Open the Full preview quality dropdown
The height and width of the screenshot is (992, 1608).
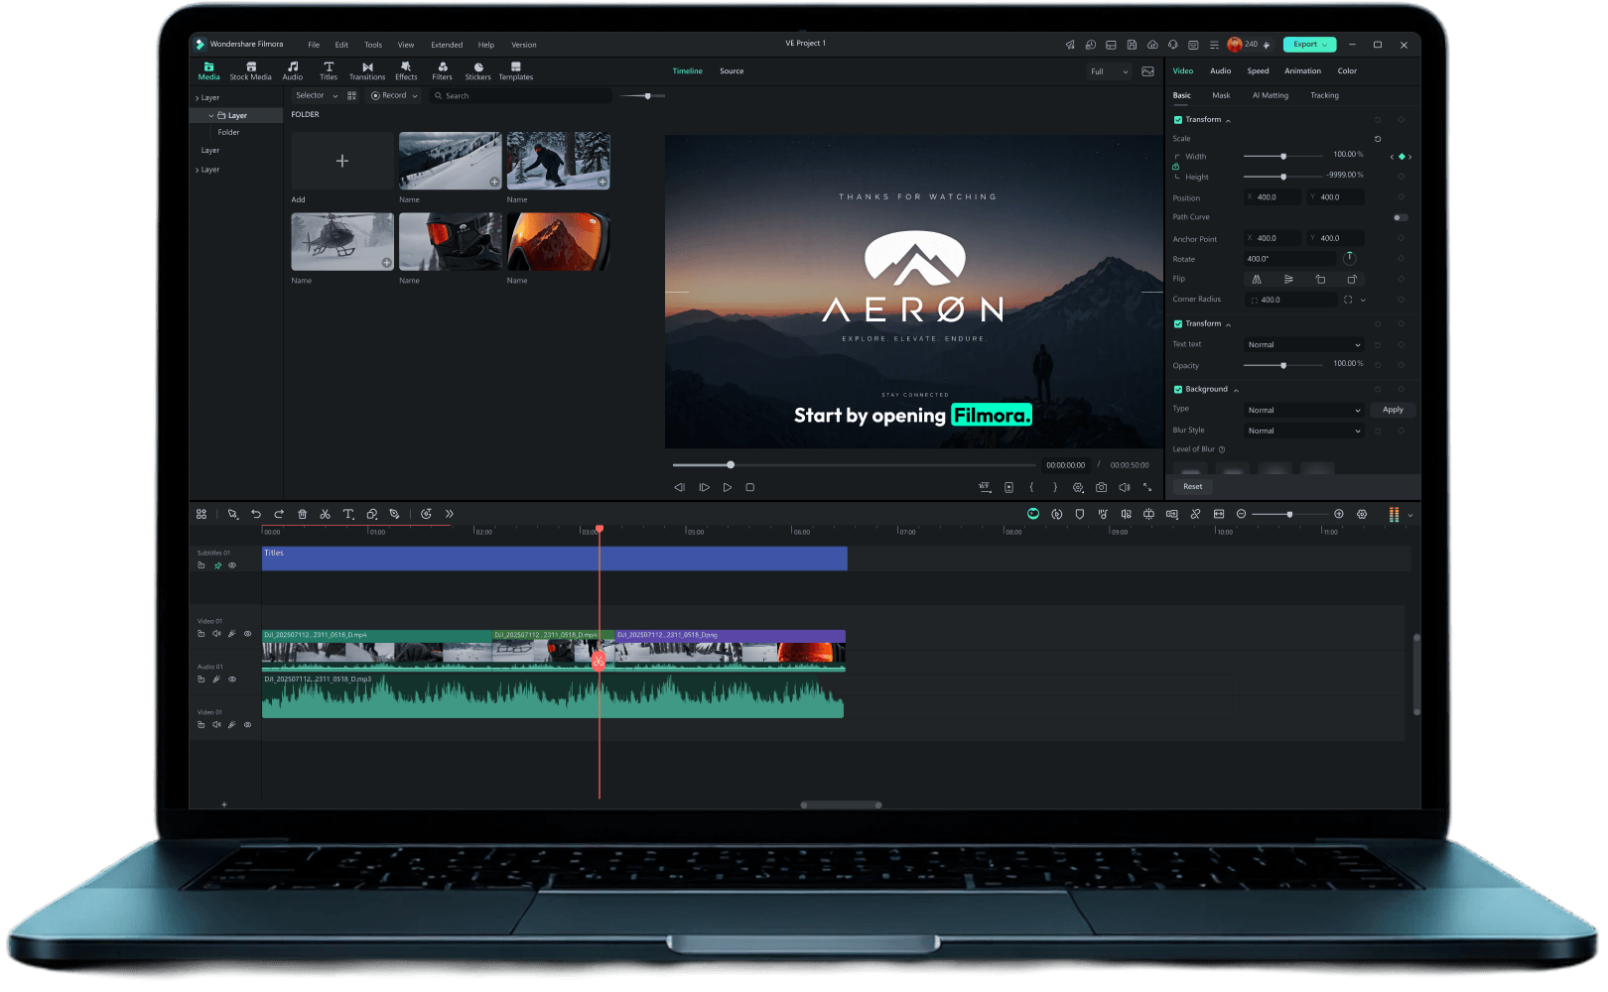pos(1110,71)
